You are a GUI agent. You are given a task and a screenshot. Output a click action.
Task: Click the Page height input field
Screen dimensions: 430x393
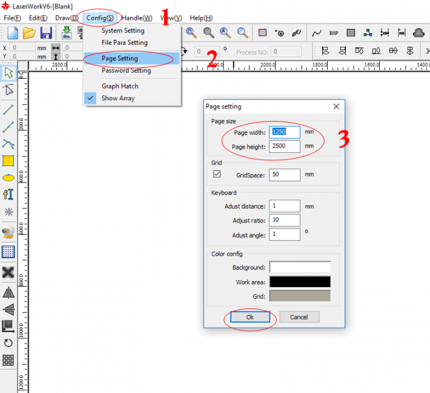286,146
